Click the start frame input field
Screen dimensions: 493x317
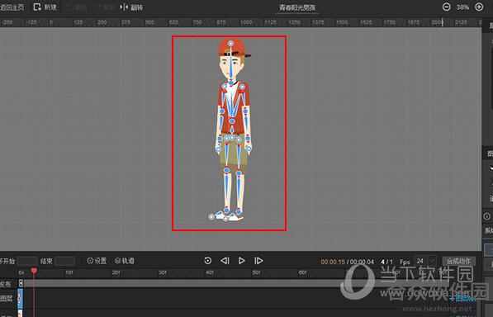coord(27,261)
